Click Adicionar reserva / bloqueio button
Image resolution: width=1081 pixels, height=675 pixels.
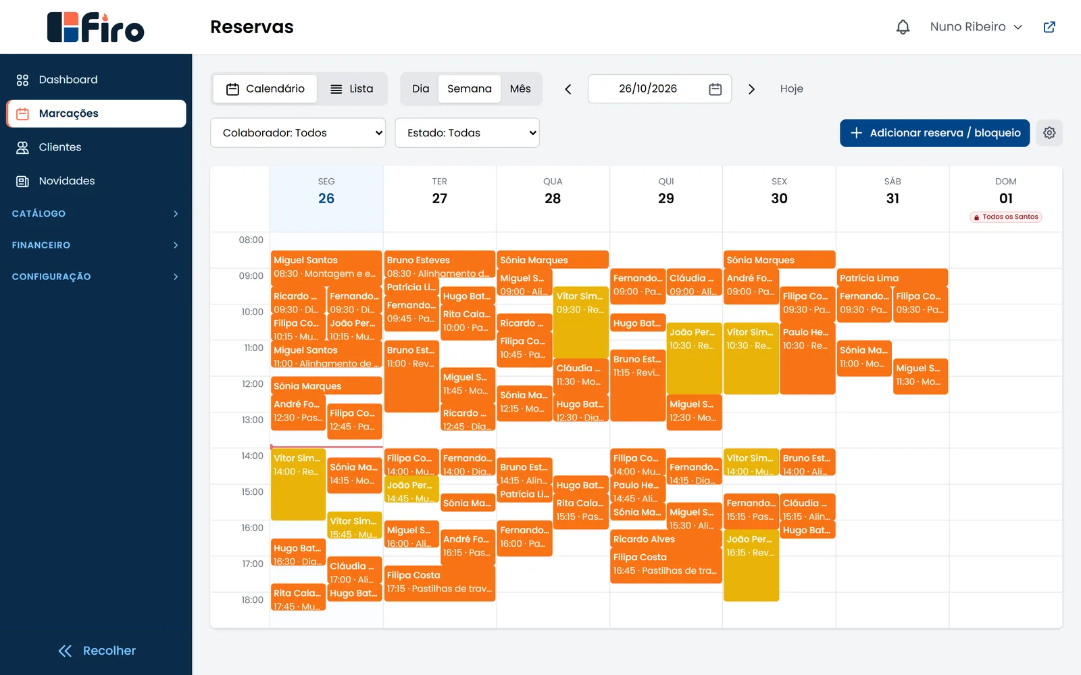[x=935, y=133]
